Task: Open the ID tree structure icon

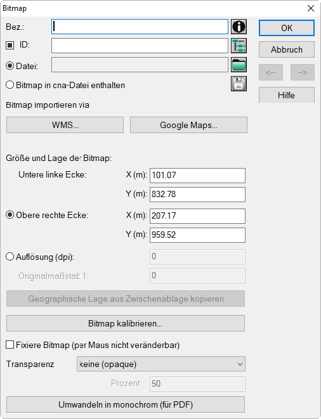Action: [x=239, y=46]
